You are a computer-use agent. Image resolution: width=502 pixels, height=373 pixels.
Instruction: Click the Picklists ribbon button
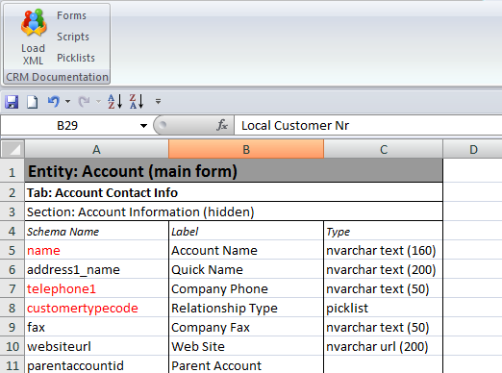tap(76, 58)
